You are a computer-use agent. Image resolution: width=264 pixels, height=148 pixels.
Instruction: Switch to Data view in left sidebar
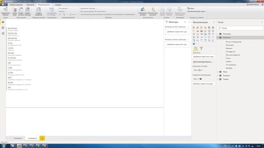coord(3,28)
